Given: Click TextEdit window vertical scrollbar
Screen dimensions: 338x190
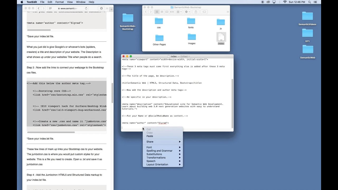Looking at the screenshot, I should [x=232, y=103].
